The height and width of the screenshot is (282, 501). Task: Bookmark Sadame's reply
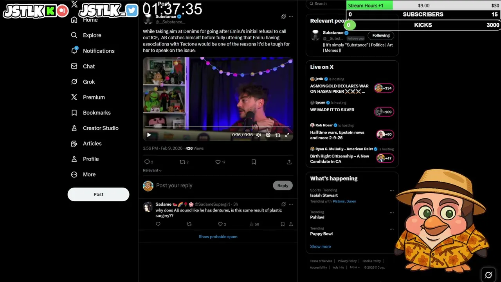[x=283, y=224]
